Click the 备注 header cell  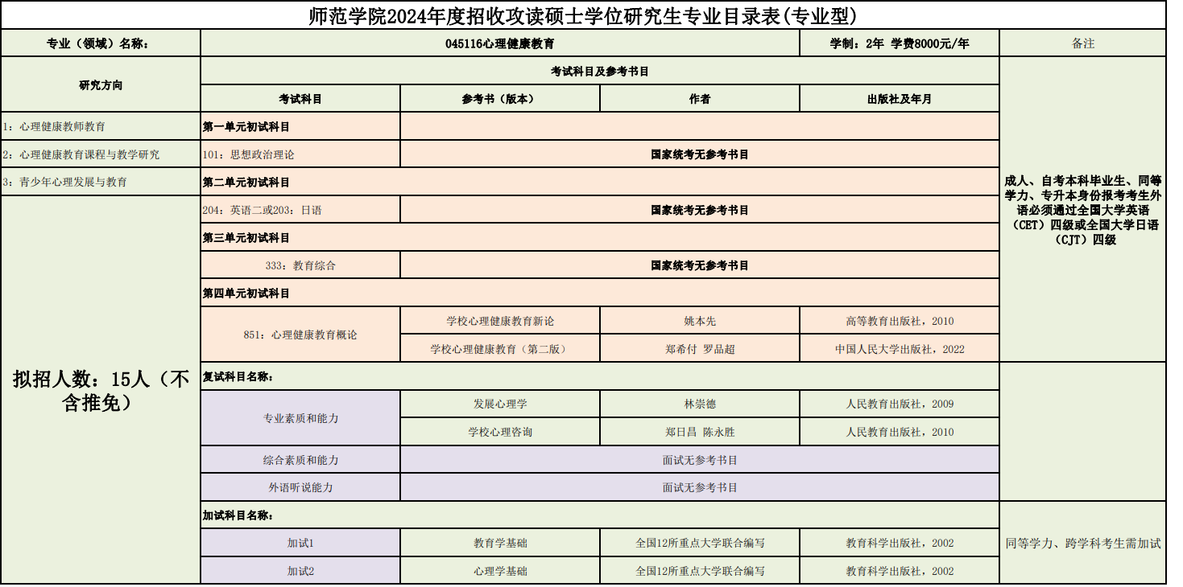(1083, 43)
